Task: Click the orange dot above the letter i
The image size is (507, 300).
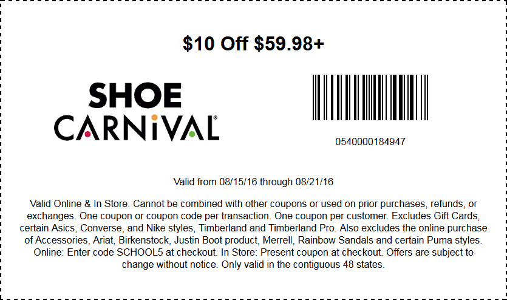Action: (x=154, y=117)
